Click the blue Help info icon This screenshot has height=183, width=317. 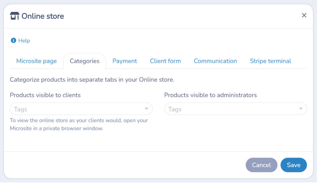(13, 40)
